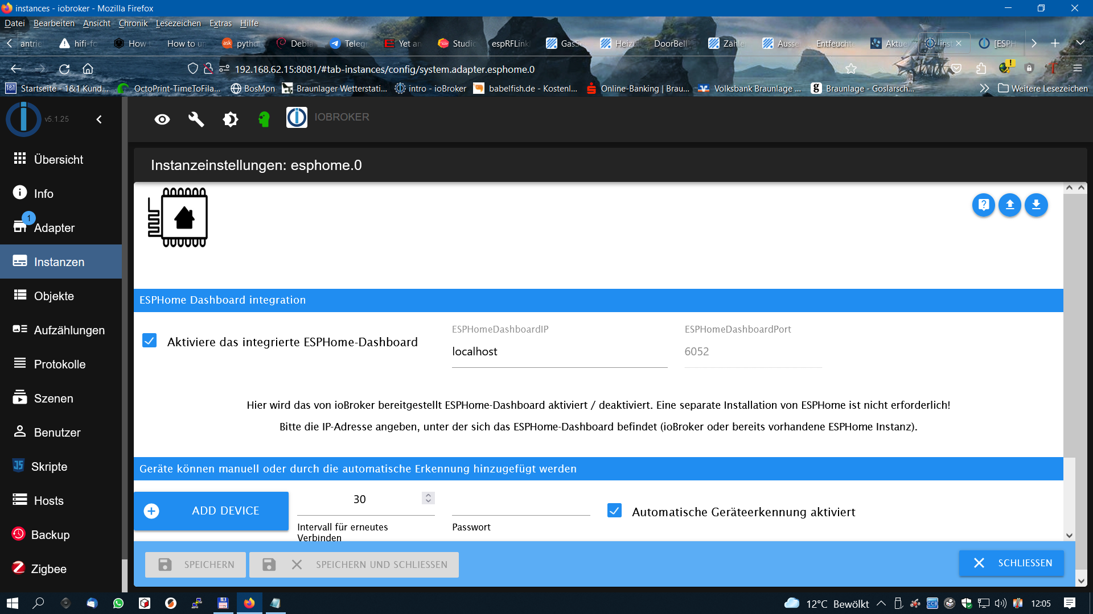Click the ADD DEVICE button

pos(211,511)
